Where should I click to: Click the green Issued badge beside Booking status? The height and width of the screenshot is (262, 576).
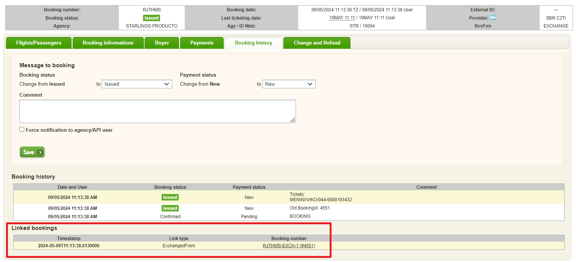(151, 18)
